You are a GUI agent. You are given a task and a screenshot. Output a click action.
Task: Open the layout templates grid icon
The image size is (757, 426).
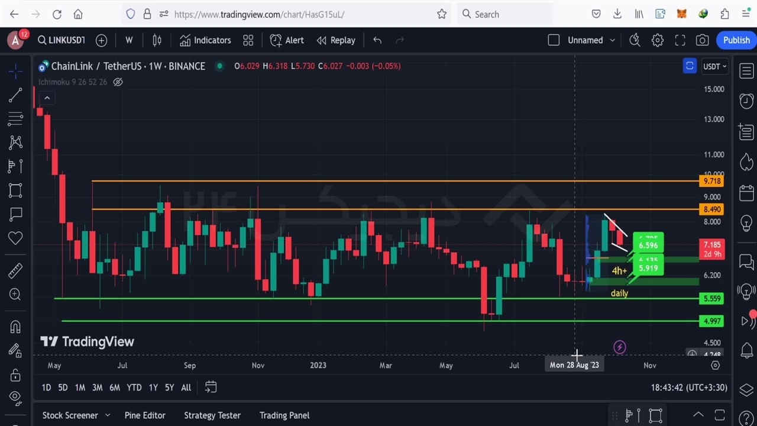248,40
